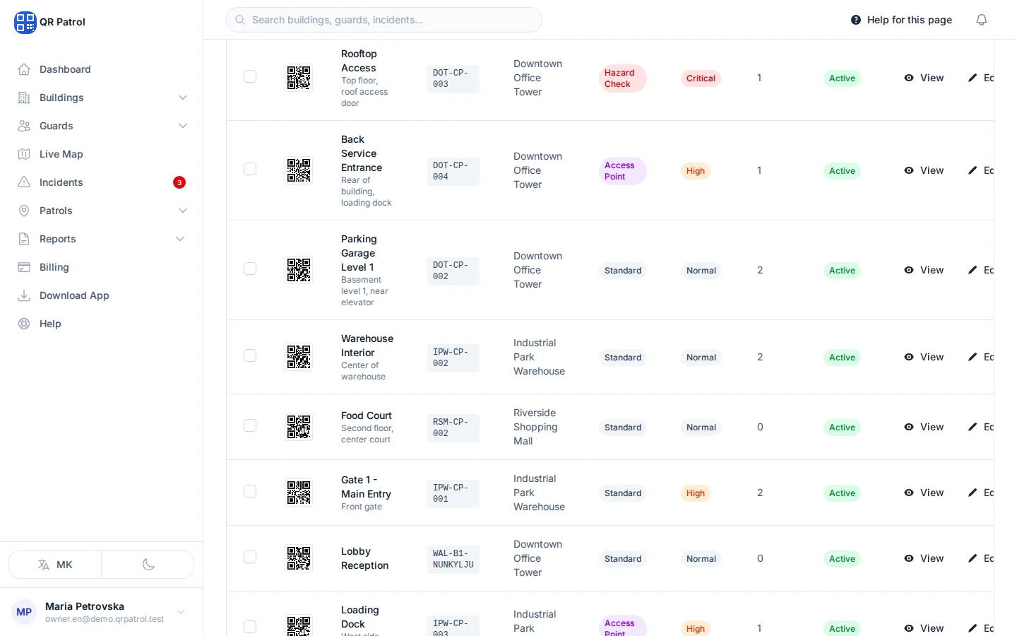Open QR code for Rooftop Access
1017x636 pixels.
tap(299, 78)
